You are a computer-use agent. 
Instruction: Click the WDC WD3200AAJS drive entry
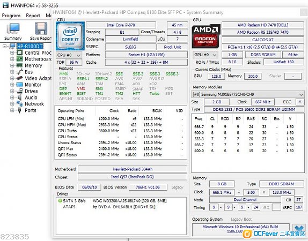click(130, 201)
